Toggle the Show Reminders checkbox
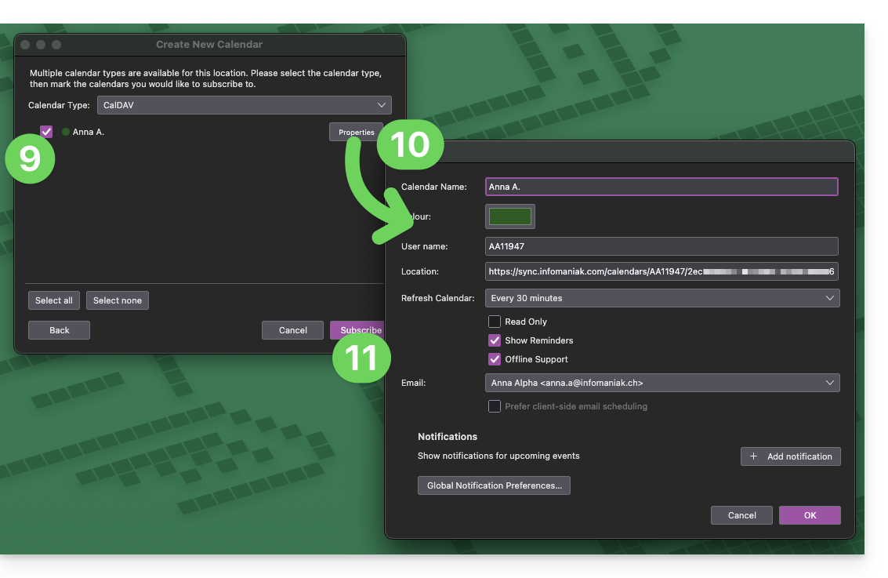Screen dimensions: 888x578 click(x=495, y=340)
